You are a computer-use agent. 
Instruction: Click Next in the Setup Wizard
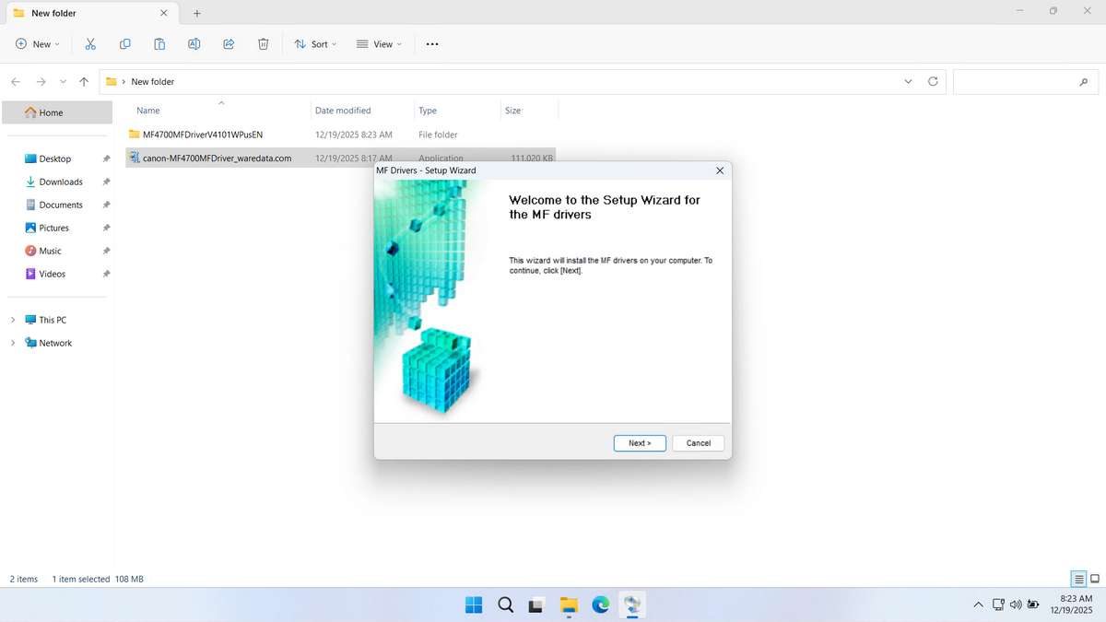coord(640,443)
